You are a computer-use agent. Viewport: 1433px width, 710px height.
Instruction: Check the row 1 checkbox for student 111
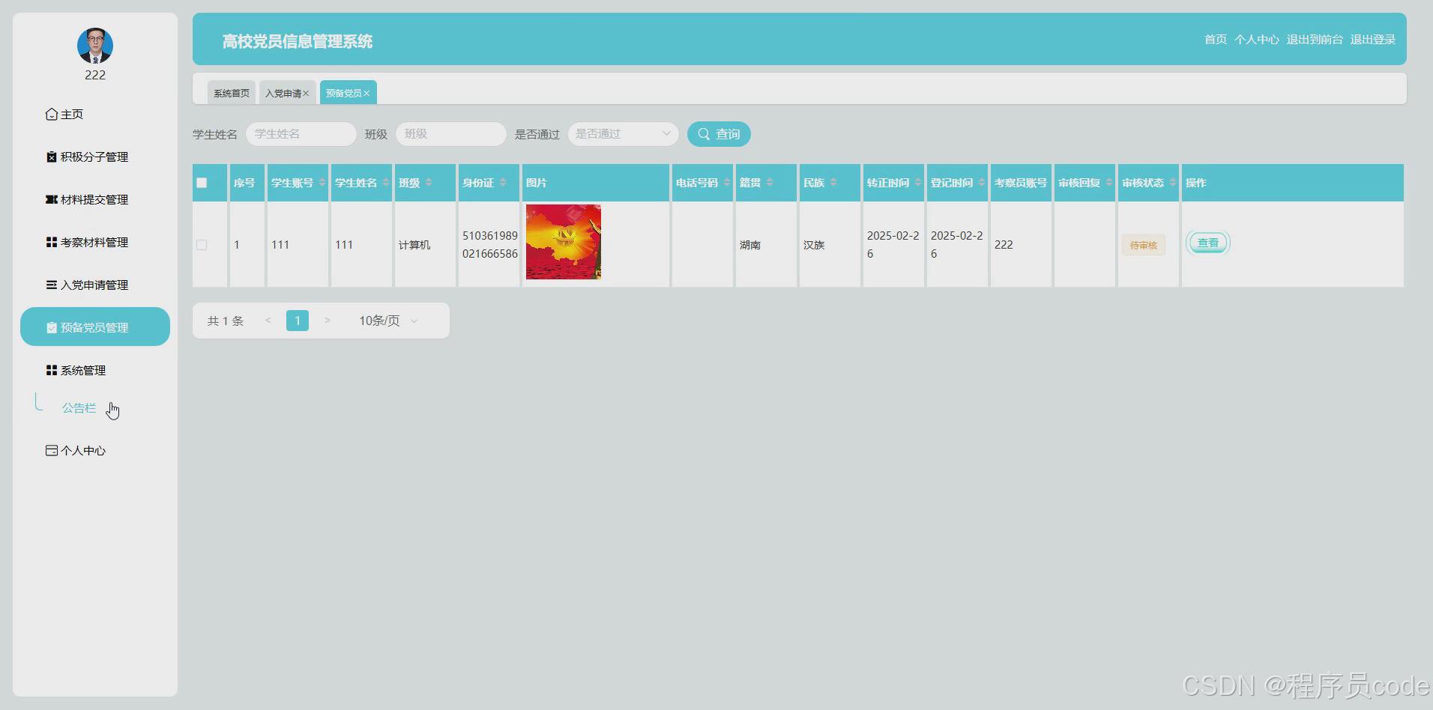coord(202,245)
